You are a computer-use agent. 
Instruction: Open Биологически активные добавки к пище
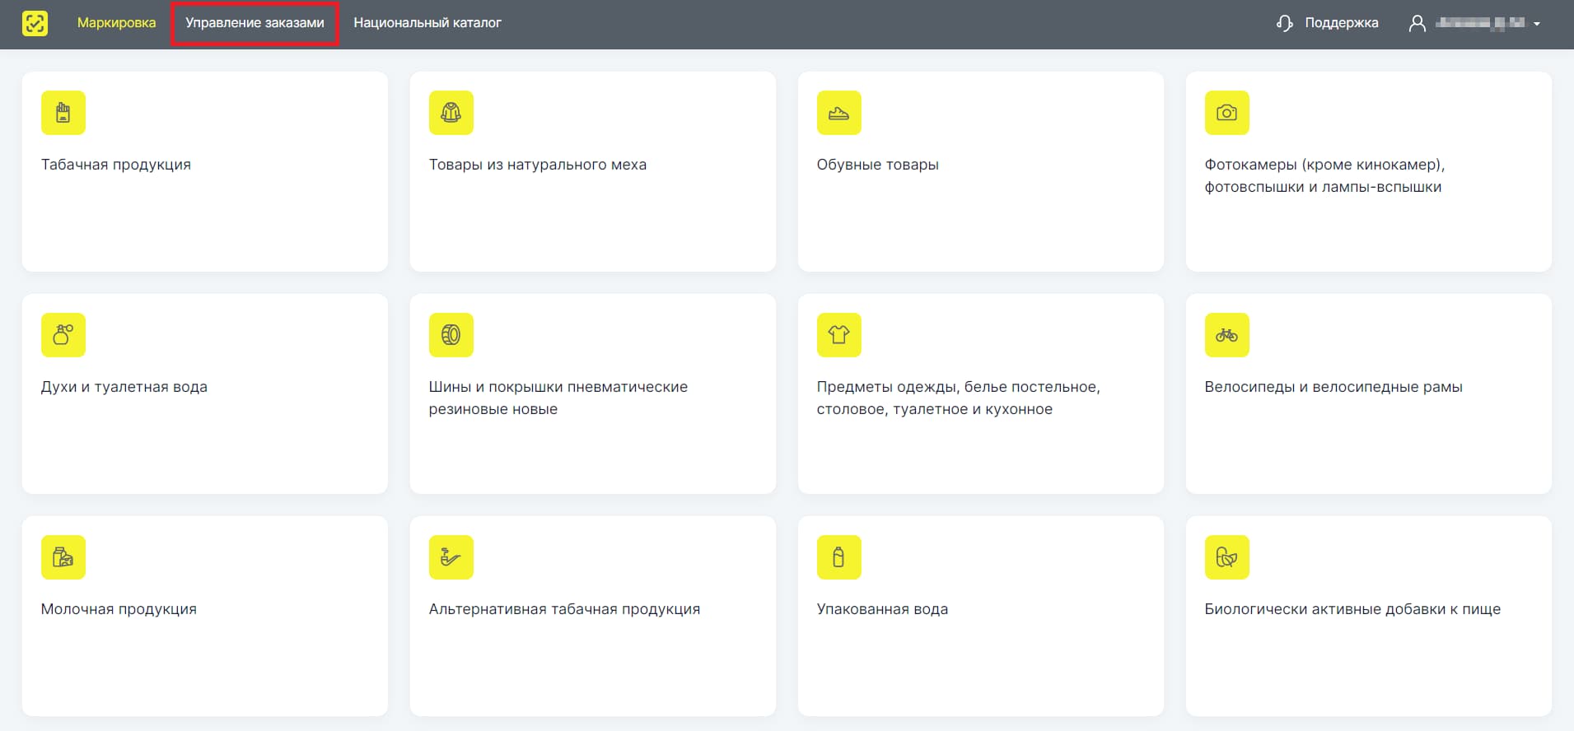tap(1369, 616)
